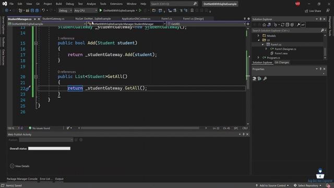
Task: Click the bookmark toolbar icon
Action: click(192, 10)
